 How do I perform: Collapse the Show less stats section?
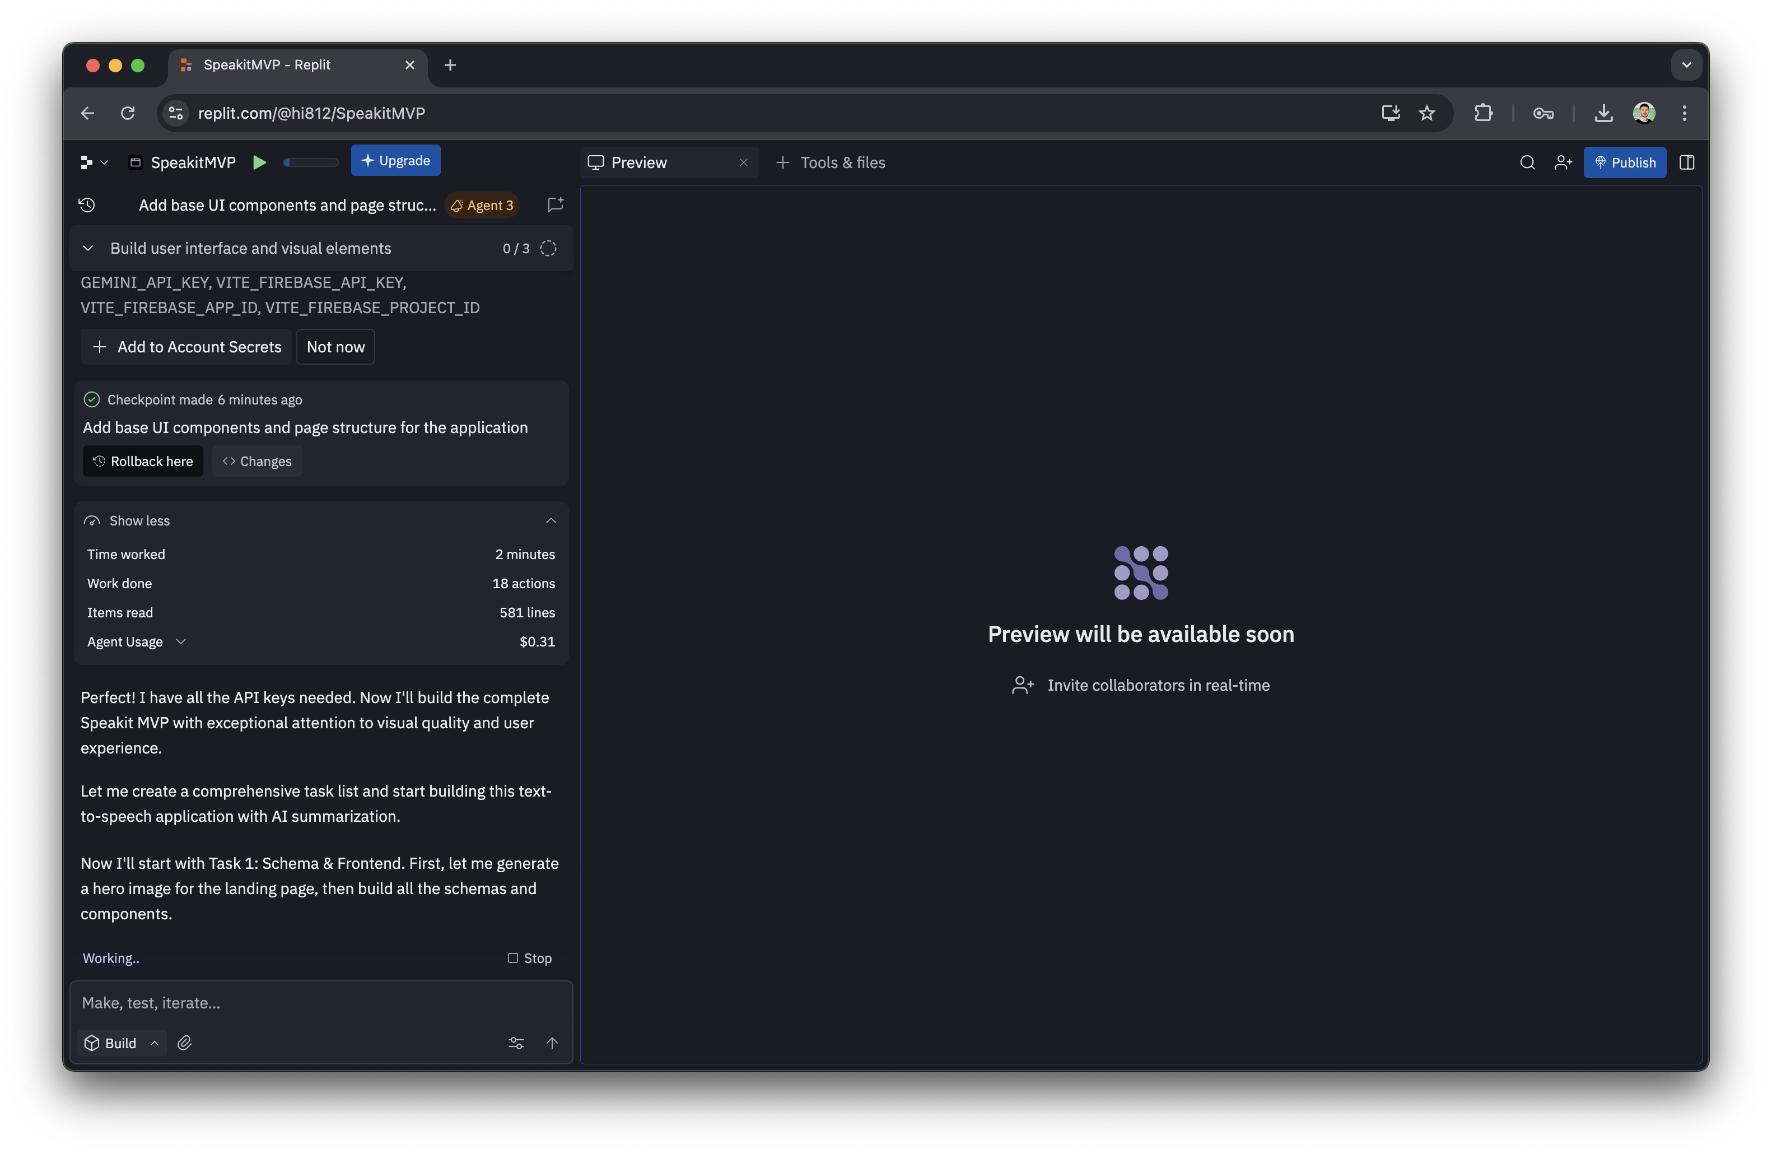click(550, 520)
